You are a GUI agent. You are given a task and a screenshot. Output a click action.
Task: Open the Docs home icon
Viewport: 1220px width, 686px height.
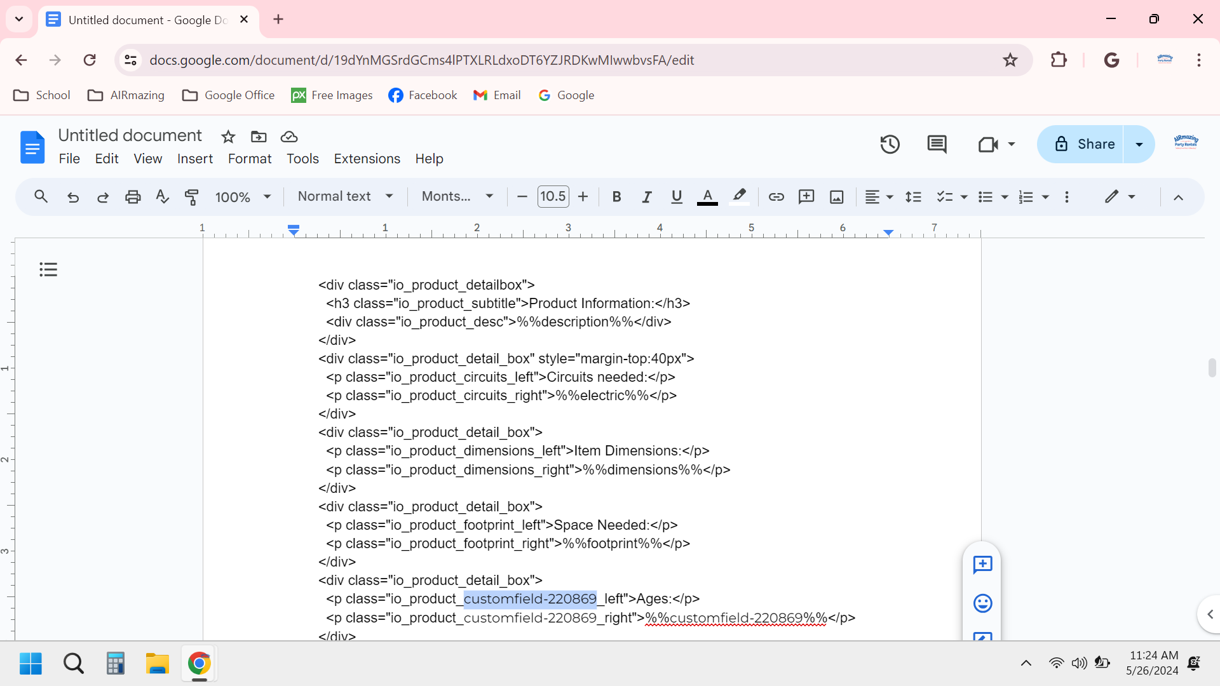(x=32, y=147)
